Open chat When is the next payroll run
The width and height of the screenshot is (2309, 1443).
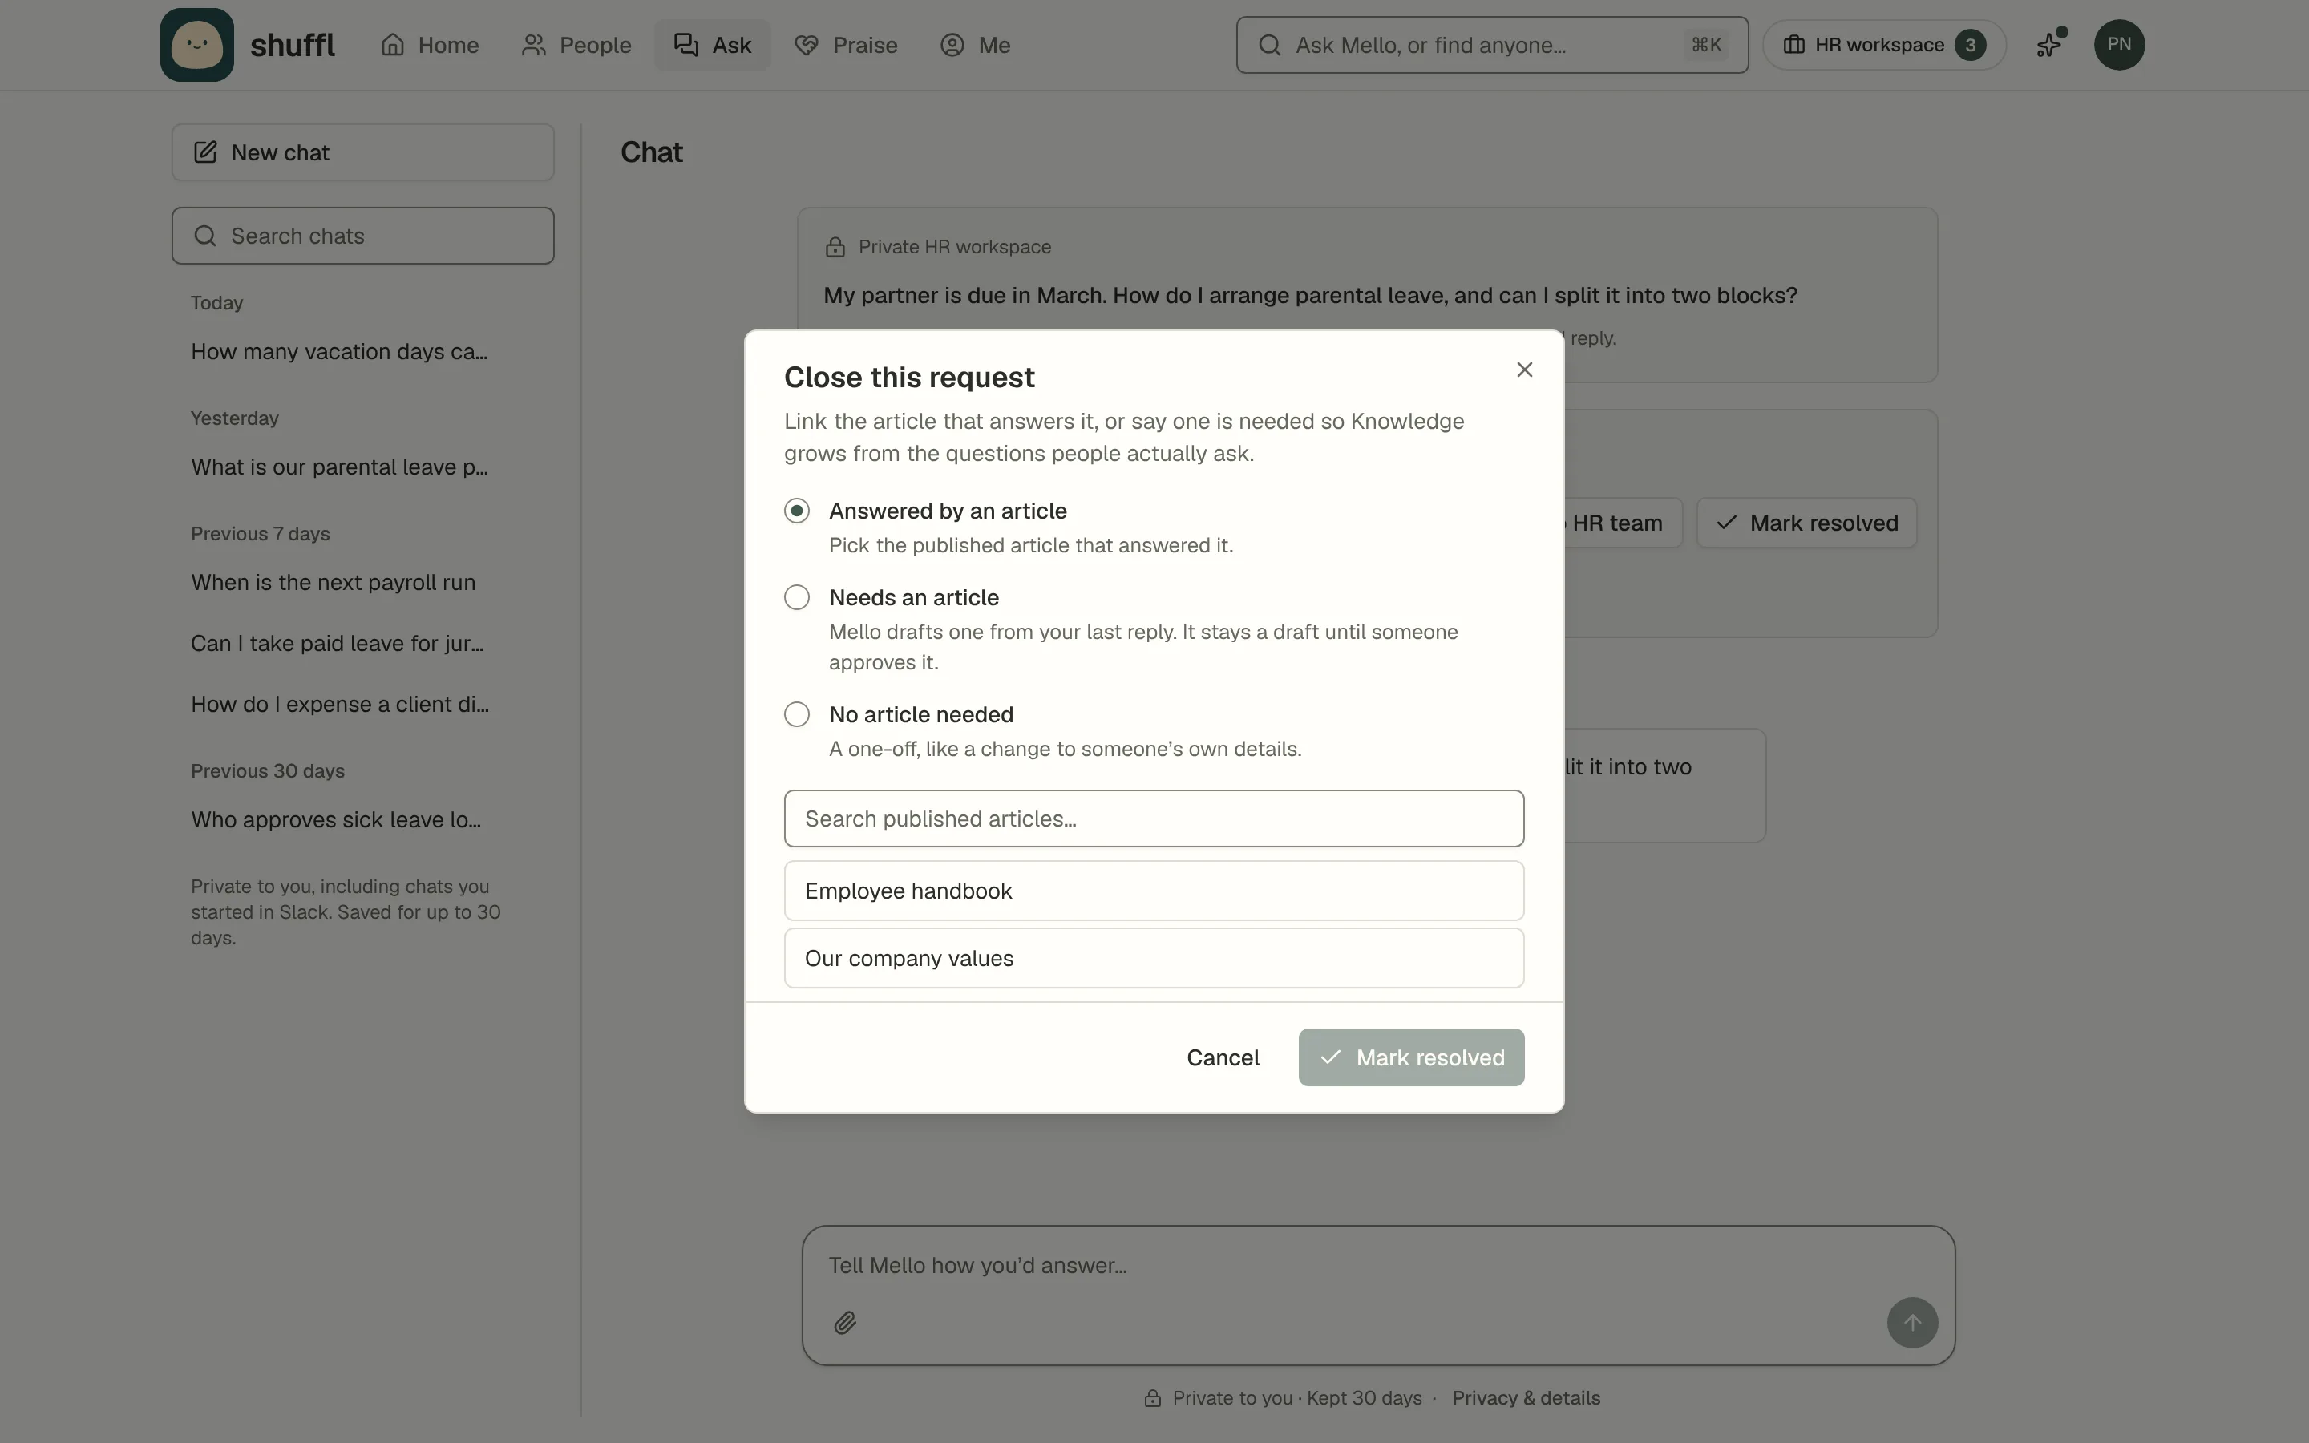[333, 583]
